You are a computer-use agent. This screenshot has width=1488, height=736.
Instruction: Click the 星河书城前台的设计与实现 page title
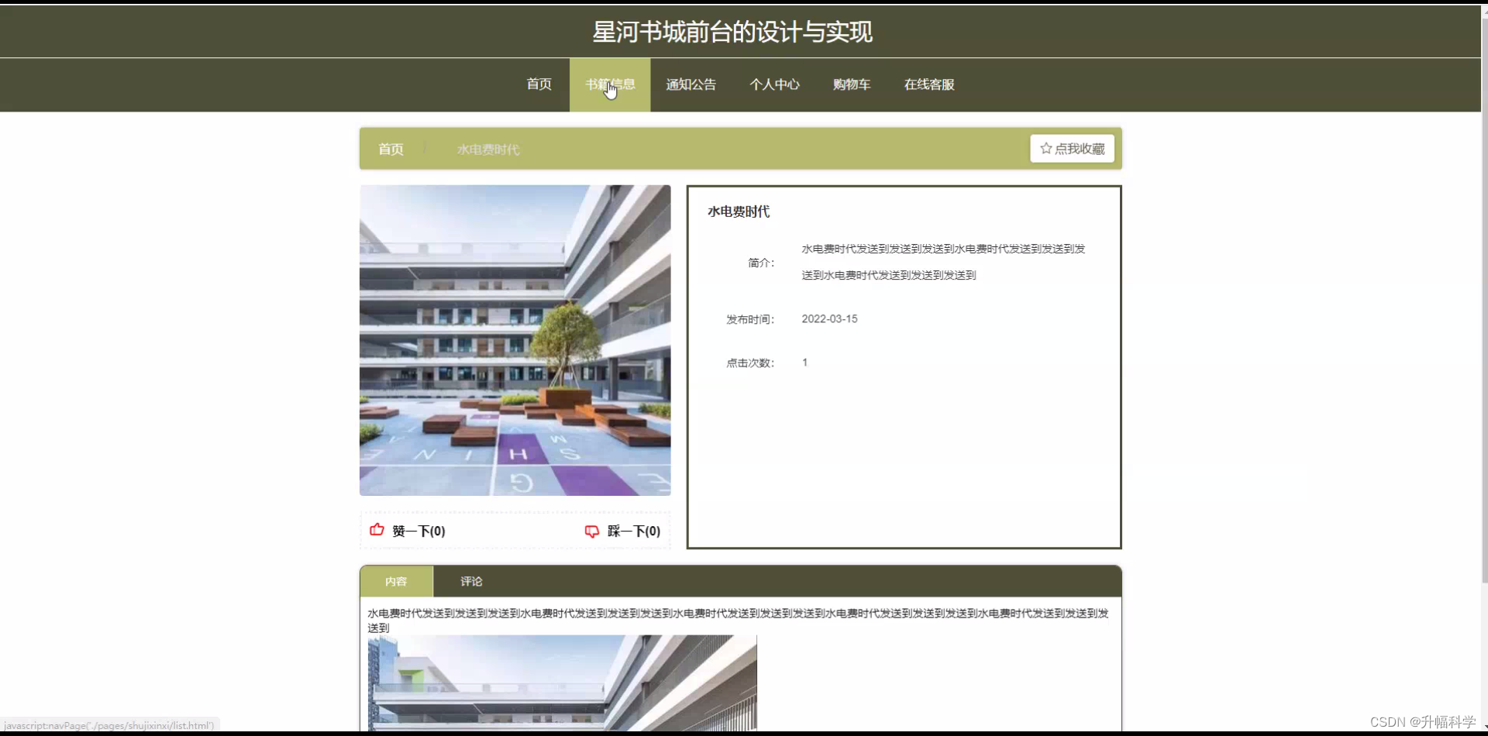click(732, 32)
